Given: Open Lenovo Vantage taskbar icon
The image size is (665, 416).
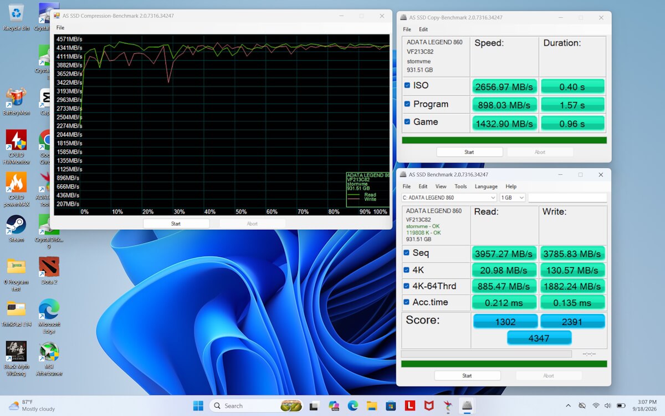Looking at the screenshot, I should [x=410, y=405].
